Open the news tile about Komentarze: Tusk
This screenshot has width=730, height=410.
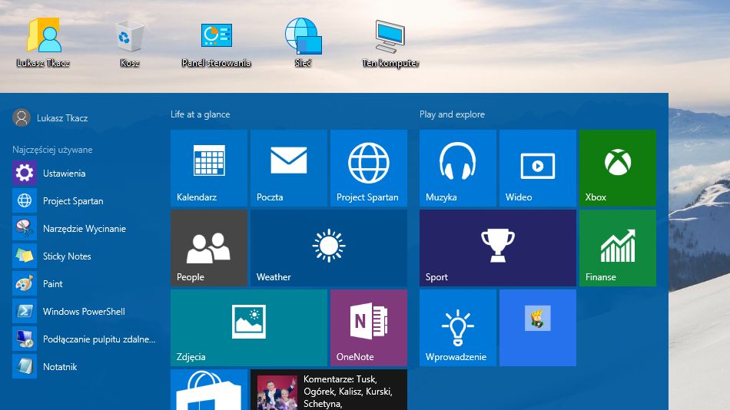pos(329,390)
